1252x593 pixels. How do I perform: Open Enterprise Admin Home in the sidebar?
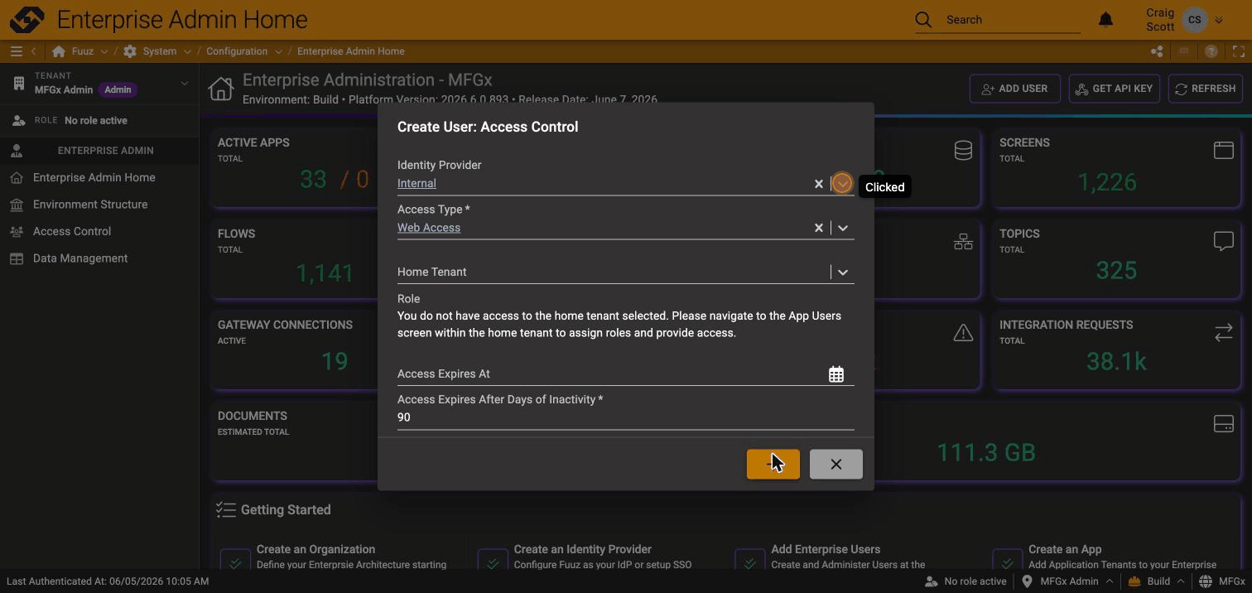coord(99,177)
